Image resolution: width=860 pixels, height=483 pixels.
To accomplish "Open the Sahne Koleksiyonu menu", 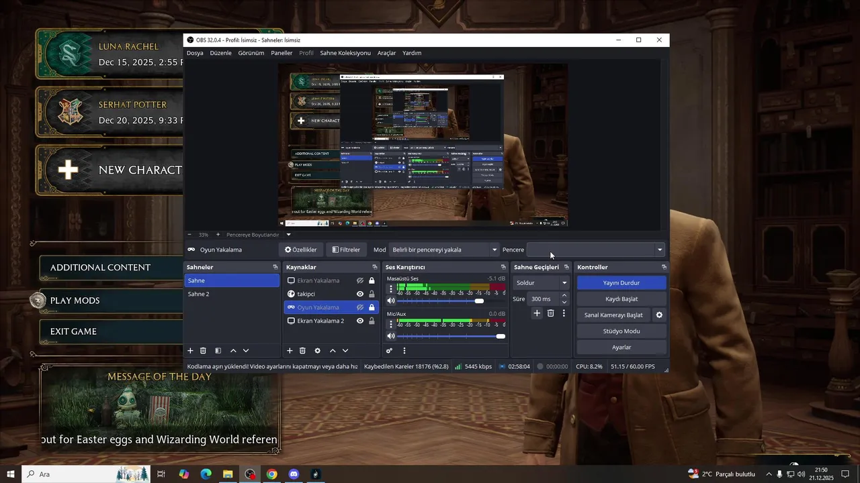I will (x=345, y=53).
